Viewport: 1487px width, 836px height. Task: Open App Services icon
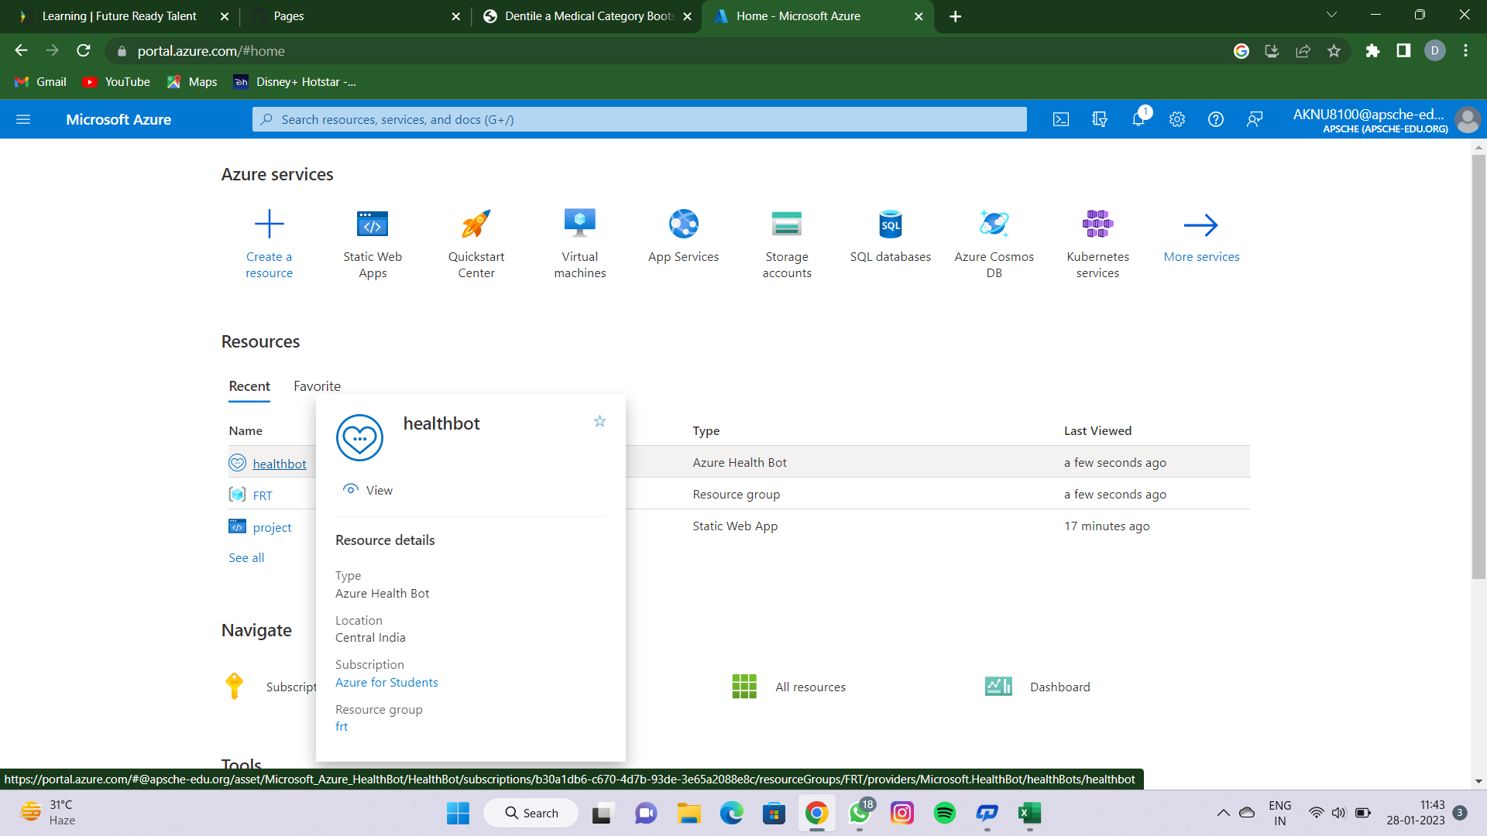pos(684,224)
